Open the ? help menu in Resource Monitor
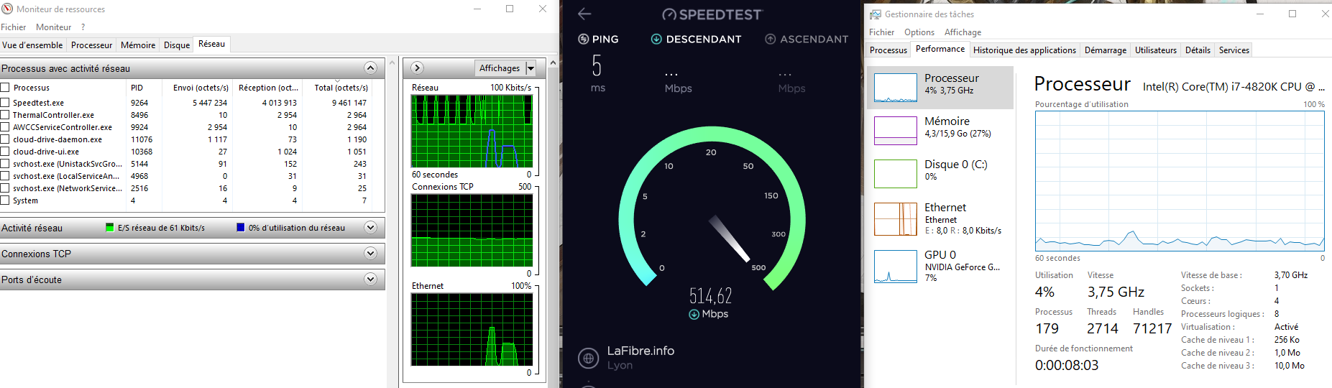This screenshot has width=1332, height=388. (83, 27)
